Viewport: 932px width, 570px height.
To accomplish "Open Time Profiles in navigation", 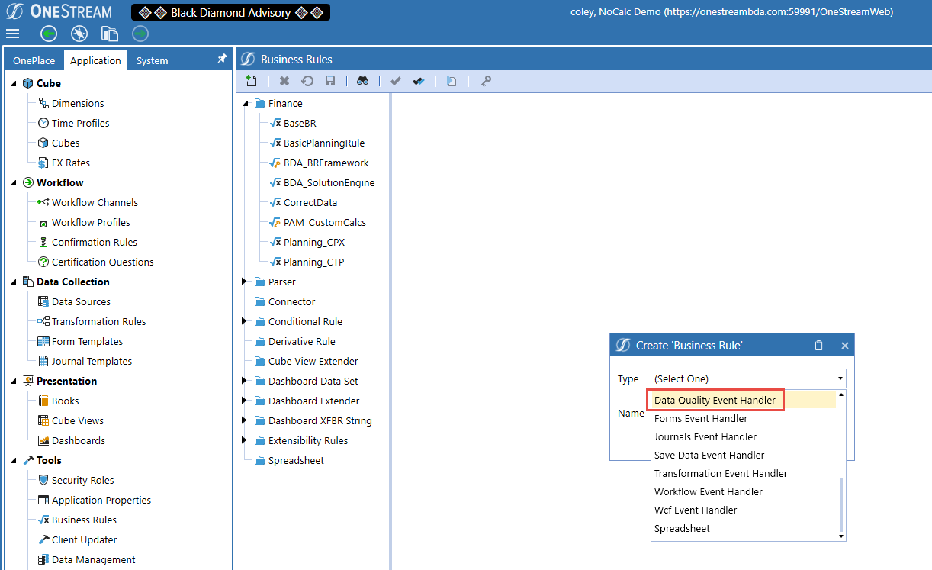I will (x=80, y=123).
